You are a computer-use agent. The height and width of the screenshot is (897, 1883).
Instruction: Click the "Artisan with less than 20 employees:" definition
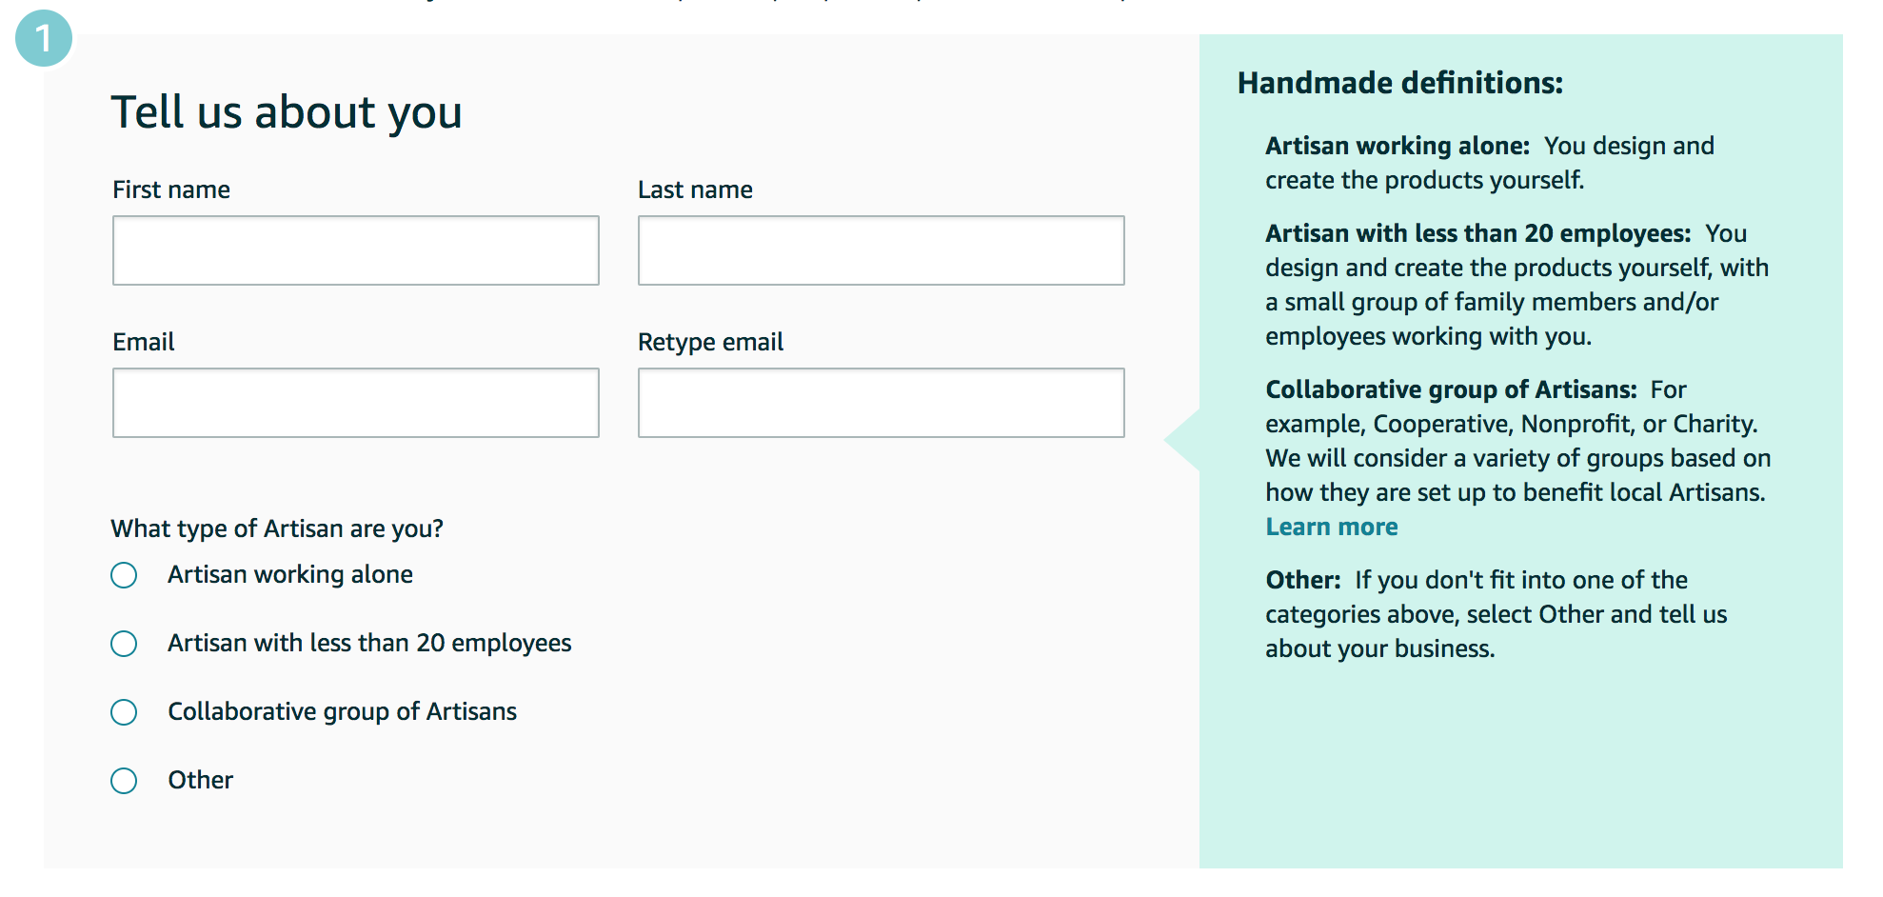[x=1516, y=284]
